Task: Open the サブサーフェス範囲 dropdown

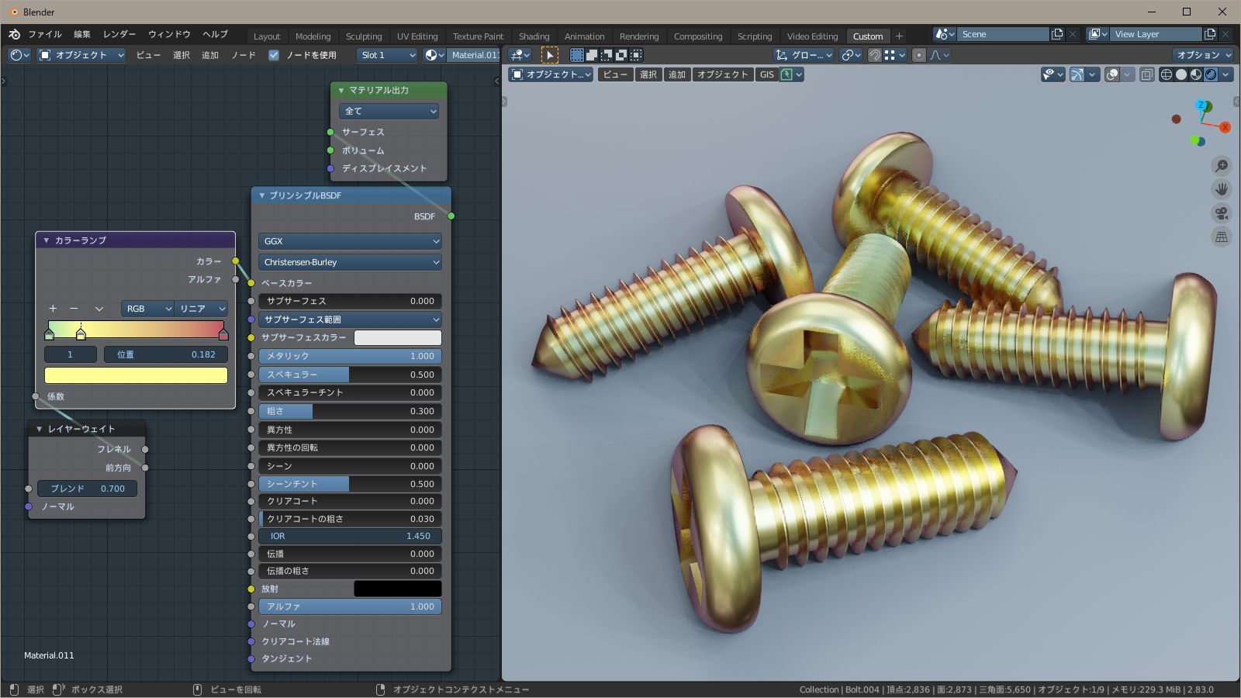Action: pyautogui.click(x=350, y=320)
